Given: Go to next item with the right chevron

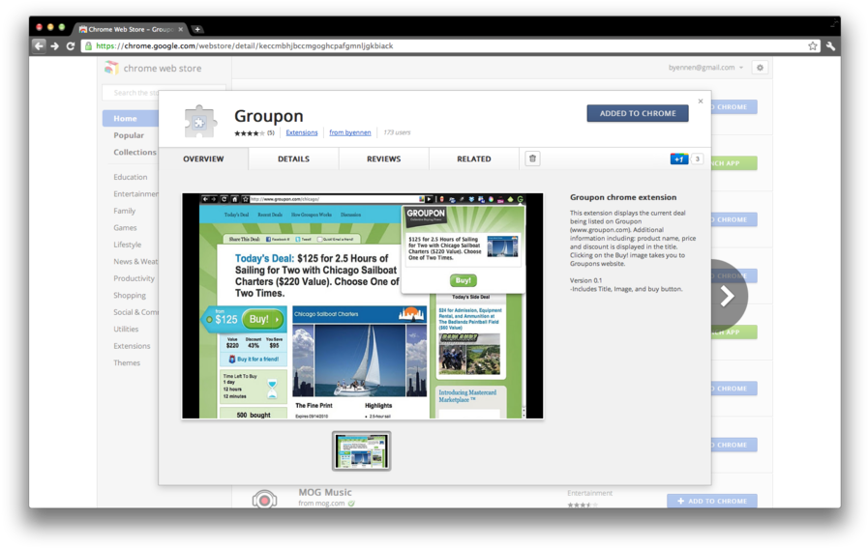Looking at the screenshot, I should 728,296.
